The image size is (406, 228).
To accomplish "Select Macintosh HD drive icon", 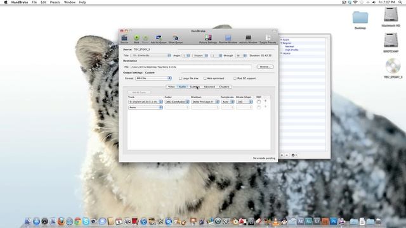I will coord(391,17).
